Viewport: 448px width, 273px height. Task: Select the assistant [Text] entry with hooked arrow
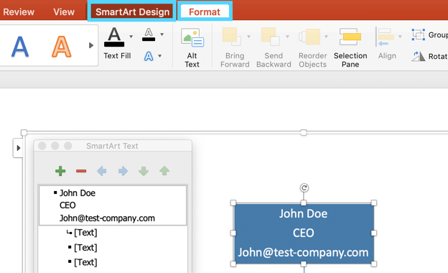coord(85,232)
